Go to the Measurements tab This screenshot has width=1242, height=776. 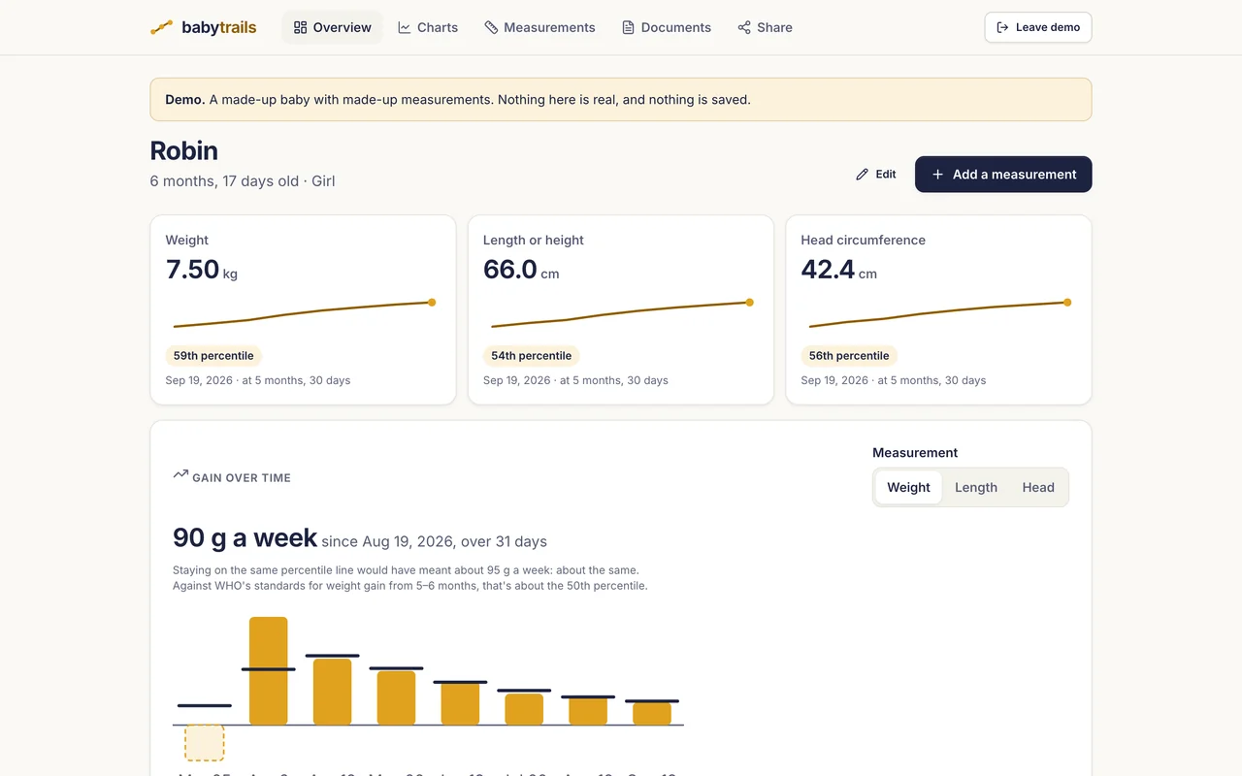point(539,27)
